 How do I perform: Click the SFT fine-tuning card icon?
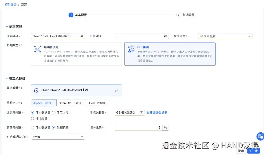(x=131, y=49)
